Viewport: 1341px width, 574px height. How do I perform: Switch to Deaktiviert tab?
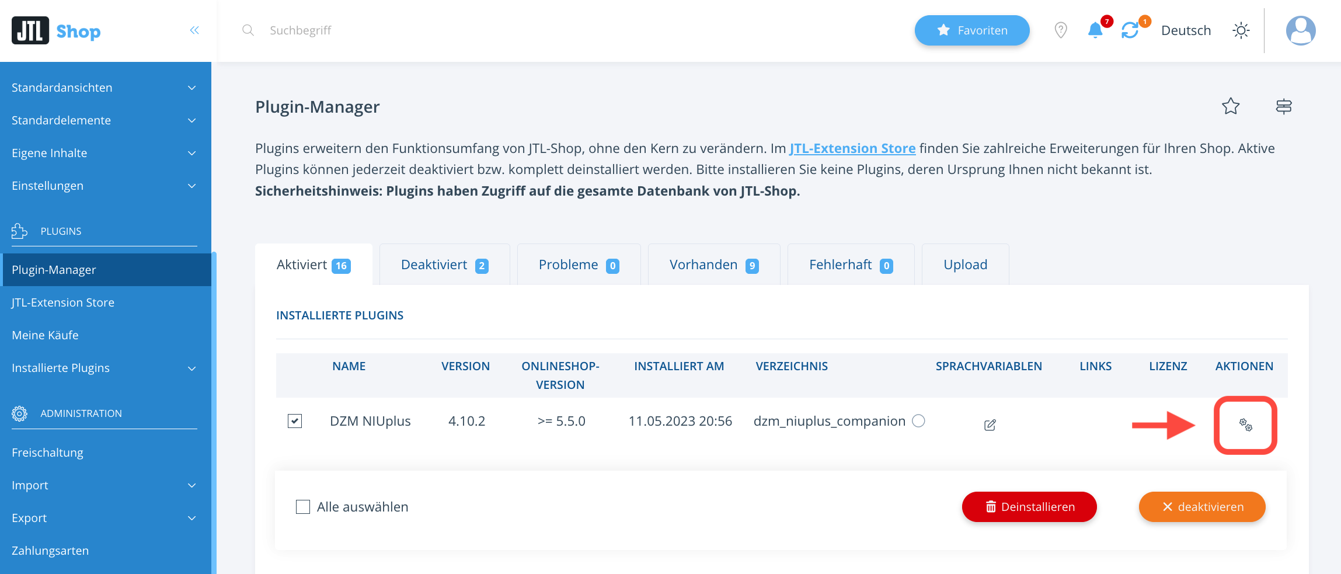(x=445, y=265)
